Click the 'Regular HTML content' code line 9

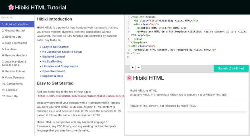point(175,50)
